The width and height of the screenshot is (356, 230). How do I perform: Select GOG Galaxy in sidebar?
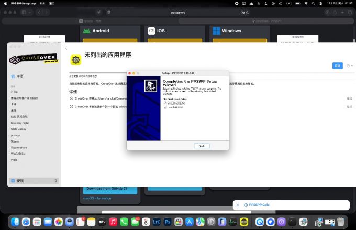pyautogui.click(x=18, y=129)
